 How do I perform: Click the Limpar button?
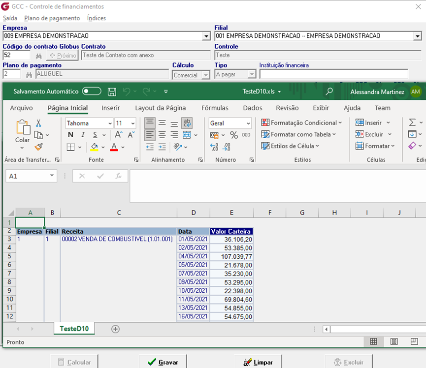[258, 362]
